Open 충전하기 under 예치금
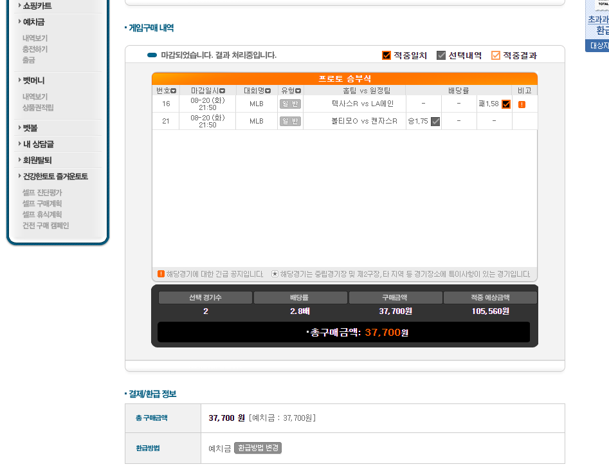 tap(35, 49)
